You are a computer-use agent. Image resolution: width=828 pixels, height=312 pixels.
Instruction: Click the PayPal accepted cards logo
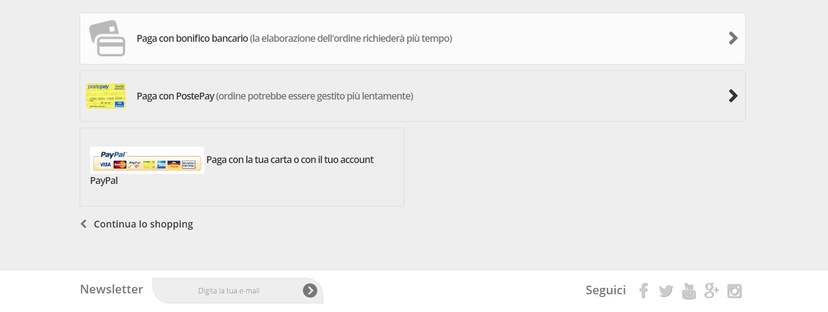(x=147, y=160)
